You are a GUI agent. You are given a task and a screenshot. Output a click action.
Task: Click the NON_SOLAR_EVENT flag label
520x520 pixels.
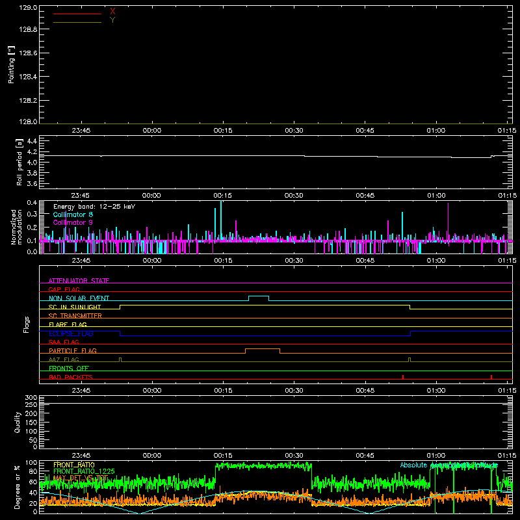click(x=79, y=298)
